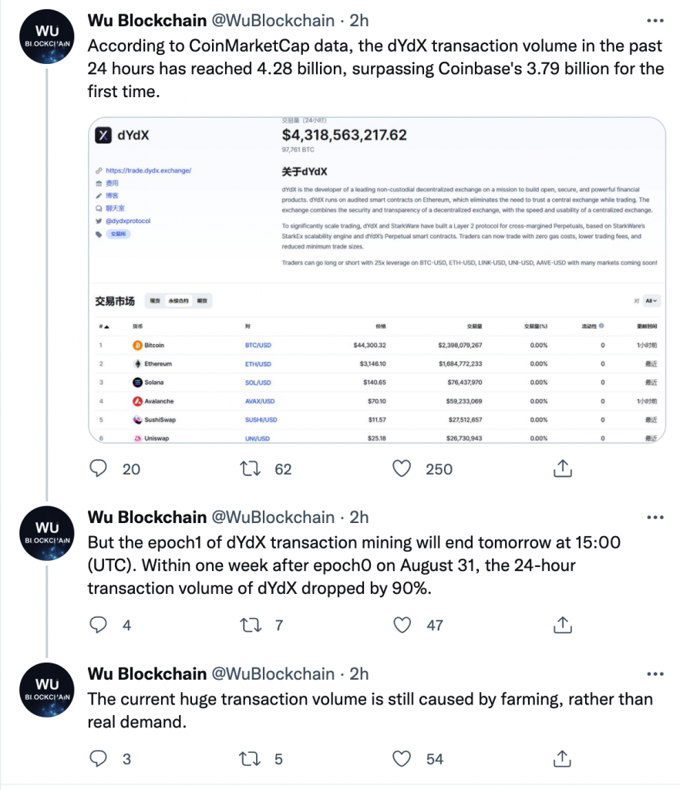Image resolution: width=680 pixels, height=790 pixels.
Task: Click the Wu Blockchain profile avatar
Action: [x=46, y=36]
